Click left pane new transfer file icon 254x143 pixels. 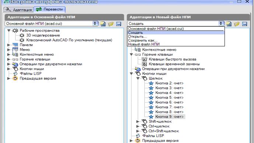[103, 24]
